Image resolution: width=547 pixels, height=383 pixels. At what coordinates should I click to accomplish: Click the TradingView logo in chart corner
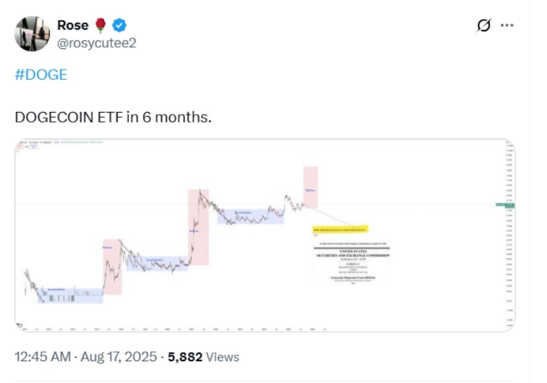[20, 325]
